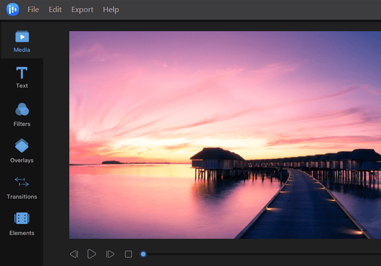Open the Elements panel

[22, 224]
